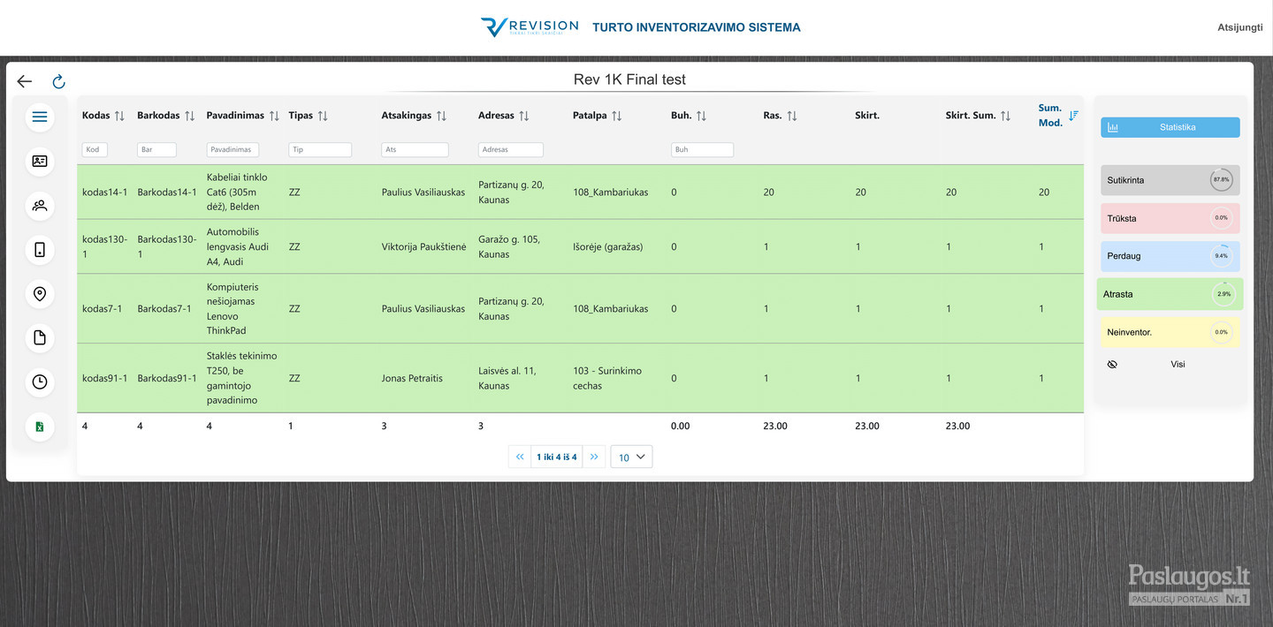Click Viktorija Paukštienė cell
This screenshot has height=627, width=1273.
coord(423,246)
